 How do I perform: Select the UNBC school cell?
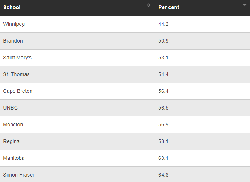(x=10, y=108)
